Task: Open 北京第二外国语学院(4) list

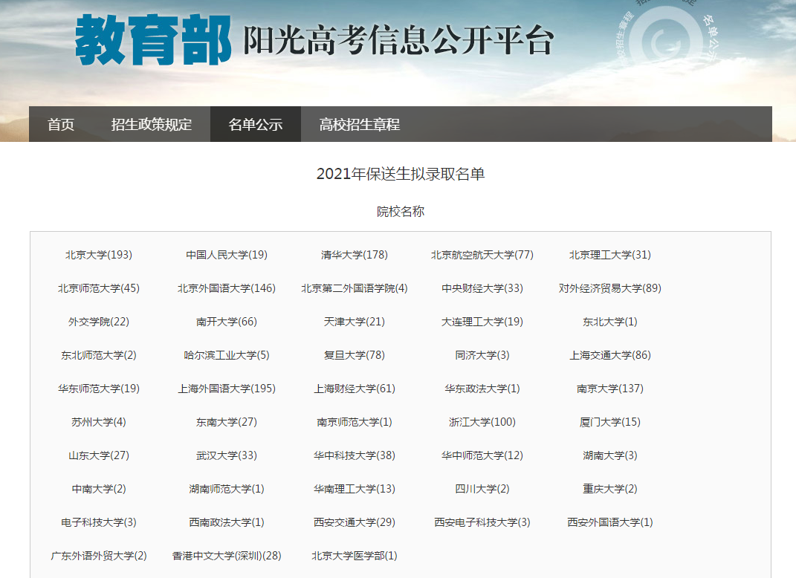Action: 355,288
